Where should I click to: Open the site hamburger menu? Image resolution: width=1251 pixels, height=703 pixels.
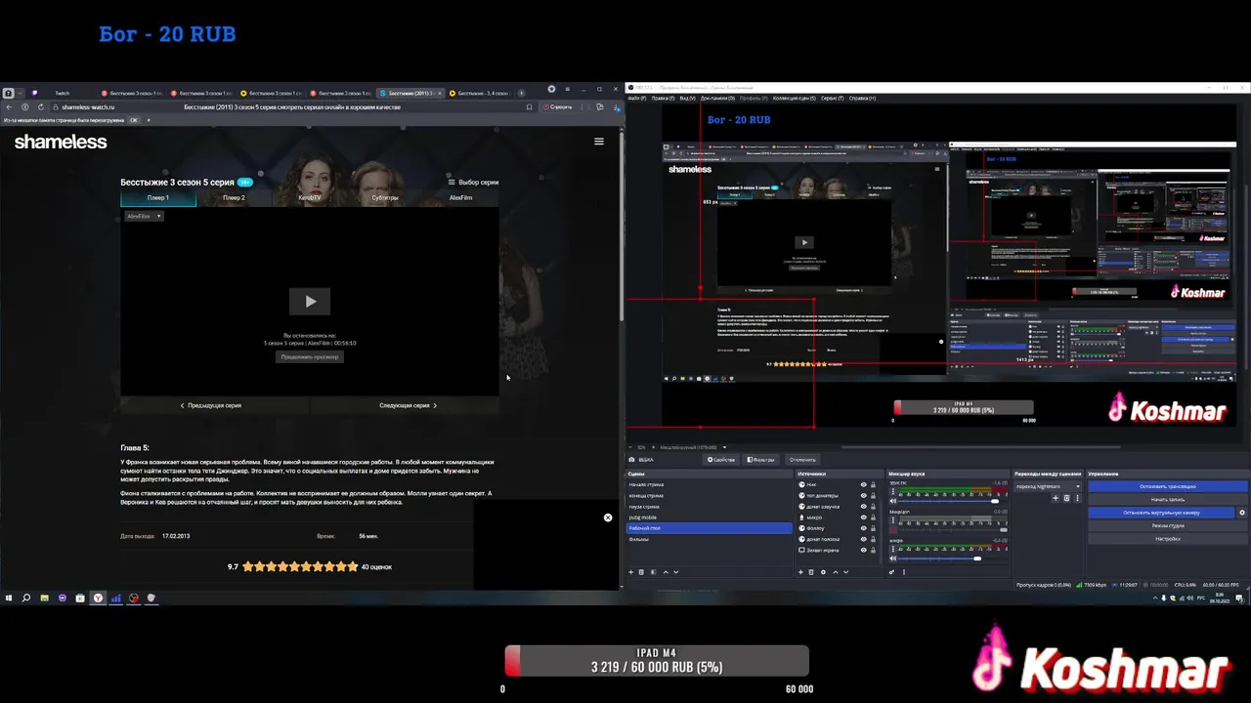(599, 142)
